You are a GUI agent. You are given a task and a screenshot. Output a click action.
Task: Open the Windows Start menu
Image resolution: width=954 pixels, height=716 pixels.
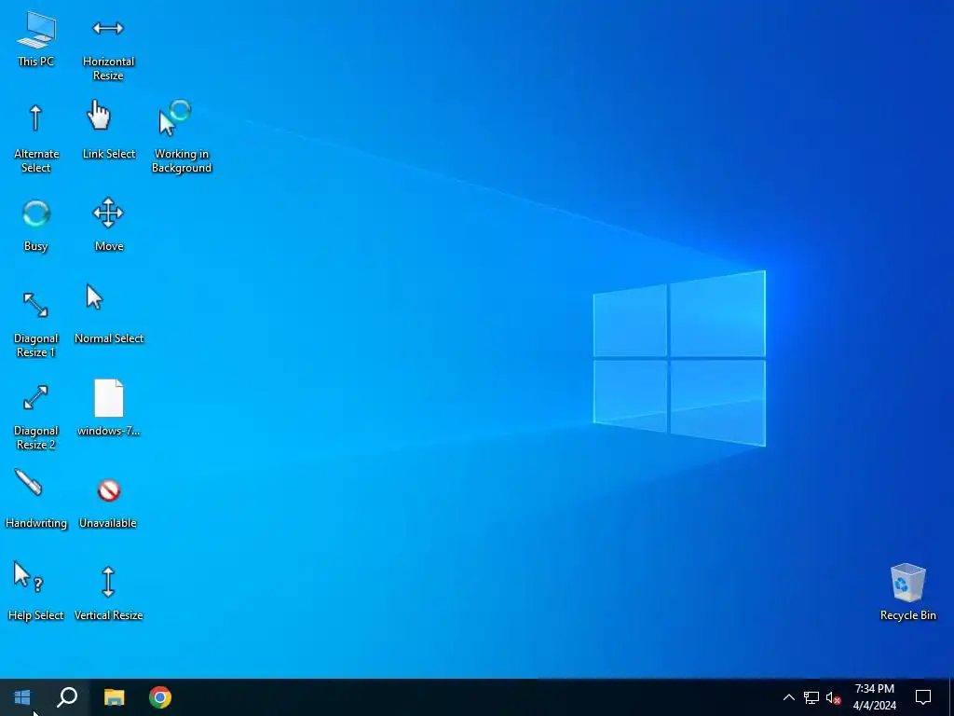click(22, 697)
